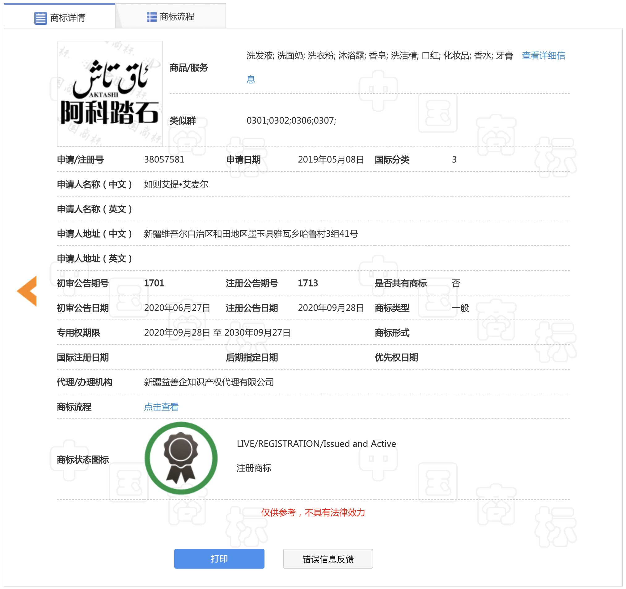Select the applicant address in 新疆维吾尔自治区
This screenshot has height=589, width=626.
point(251,234)
